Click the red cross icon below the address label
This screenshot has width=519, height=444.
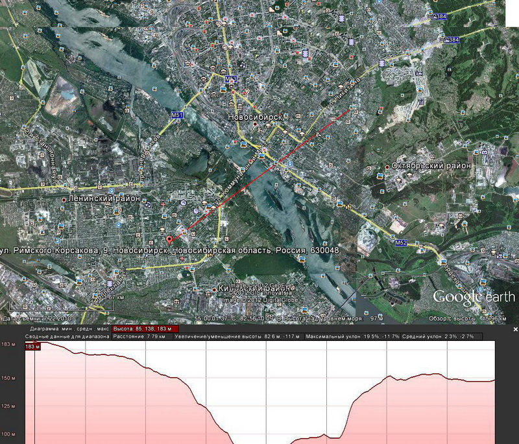point(182,258)
